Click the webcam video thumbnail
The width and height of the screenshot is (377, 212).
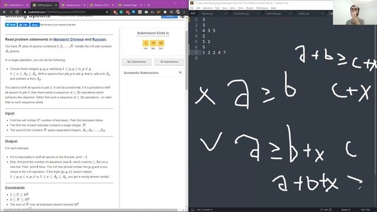(x=355, y=12)
